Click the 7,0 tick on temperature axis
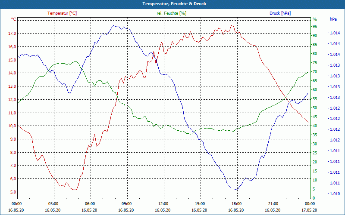Screen dimensions: 345x215 click(13, 166)
